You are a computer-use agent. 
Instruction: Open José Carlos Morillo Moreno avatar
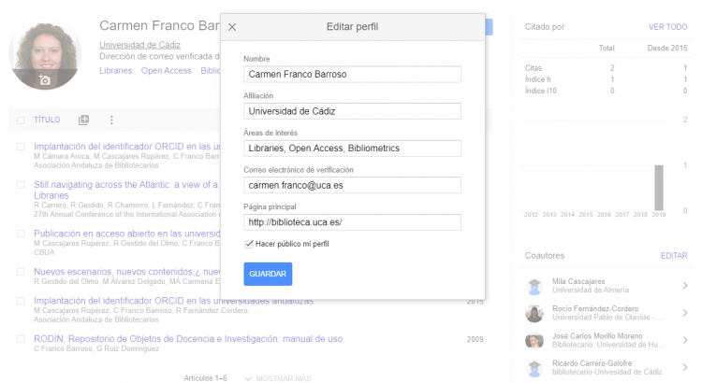(x=534, y=341)
